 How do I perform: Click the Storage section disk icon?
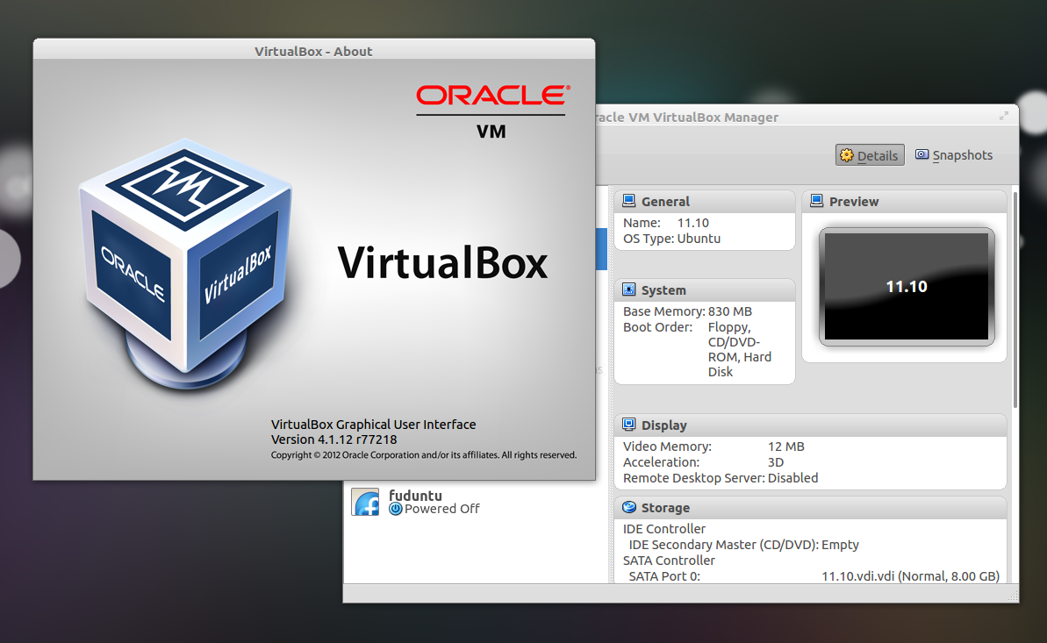click(628, 507)
